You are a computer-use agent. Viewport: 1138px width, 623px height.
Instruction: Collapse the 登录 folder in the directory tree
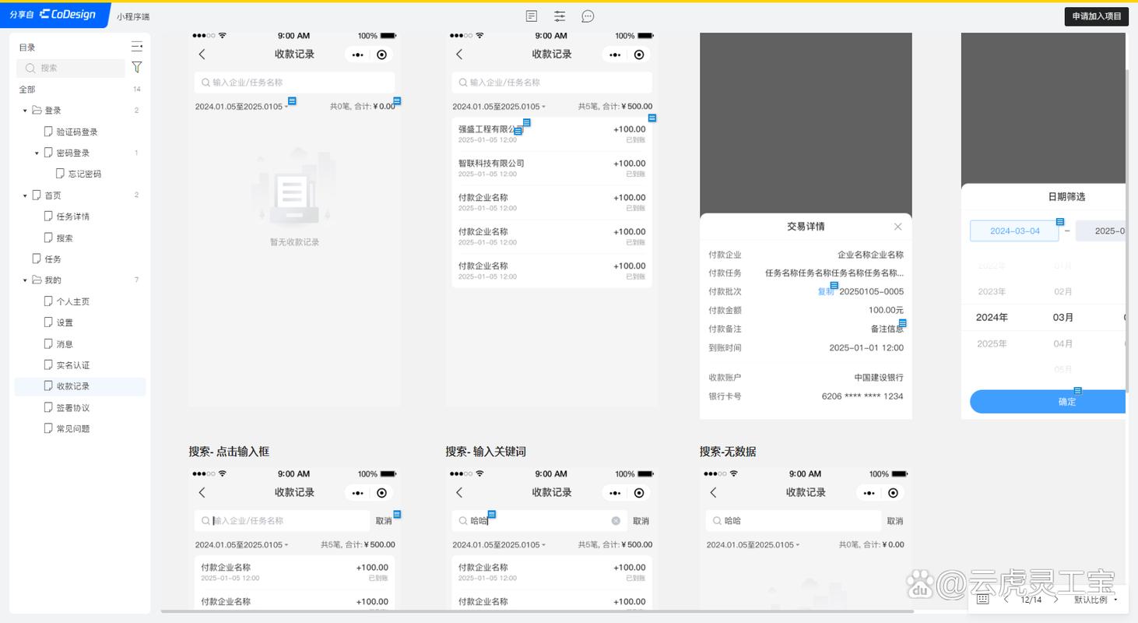25,111
